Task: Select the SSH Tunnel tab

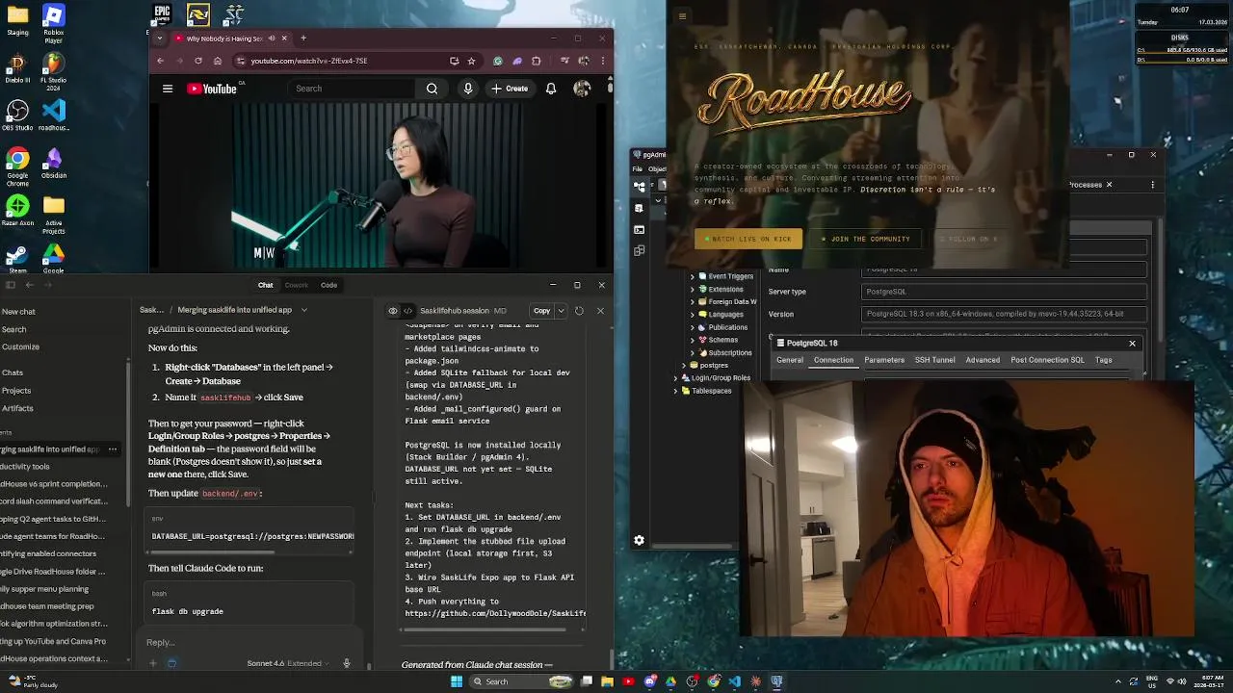Action: [934, 360]
